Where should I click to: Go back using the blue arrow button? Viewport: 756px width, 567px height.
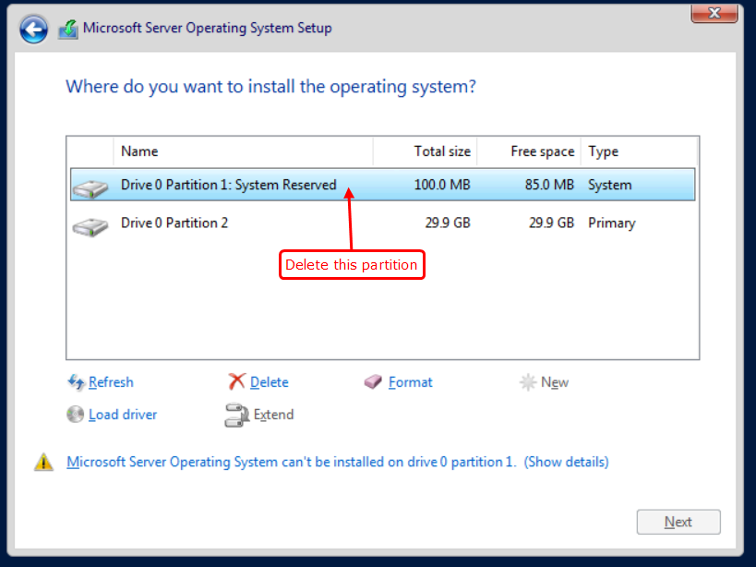[33, 30]
